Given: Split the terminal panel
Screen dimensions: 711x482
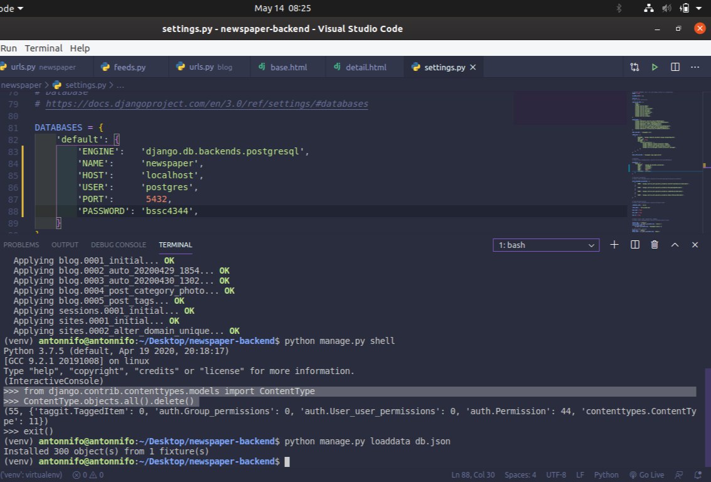Looking at the screenshot, I should (x=635, y=245).
